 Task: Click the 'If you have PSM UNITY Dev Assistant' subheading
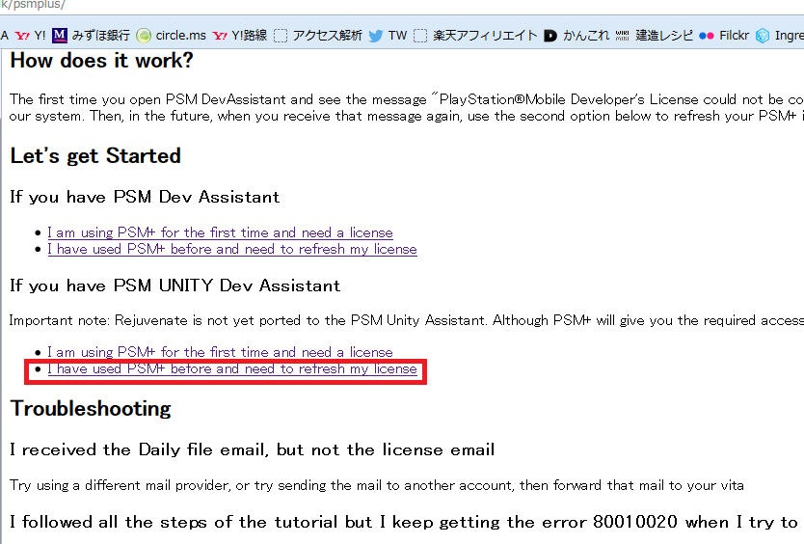pyautogui.click(x=174, y=286)
